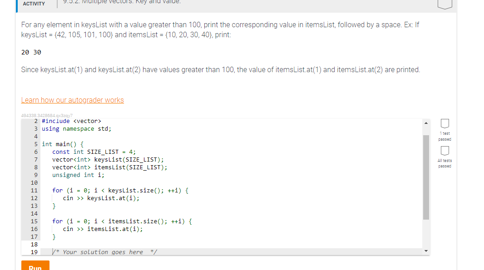Click the scrollbar up arrow in the code editor

[426, 122]
